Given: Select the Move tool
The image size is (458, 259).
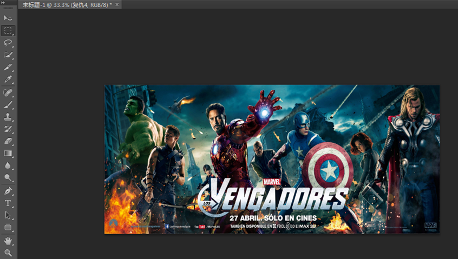Looking at the screenshot, I should (x=8, y=18).
